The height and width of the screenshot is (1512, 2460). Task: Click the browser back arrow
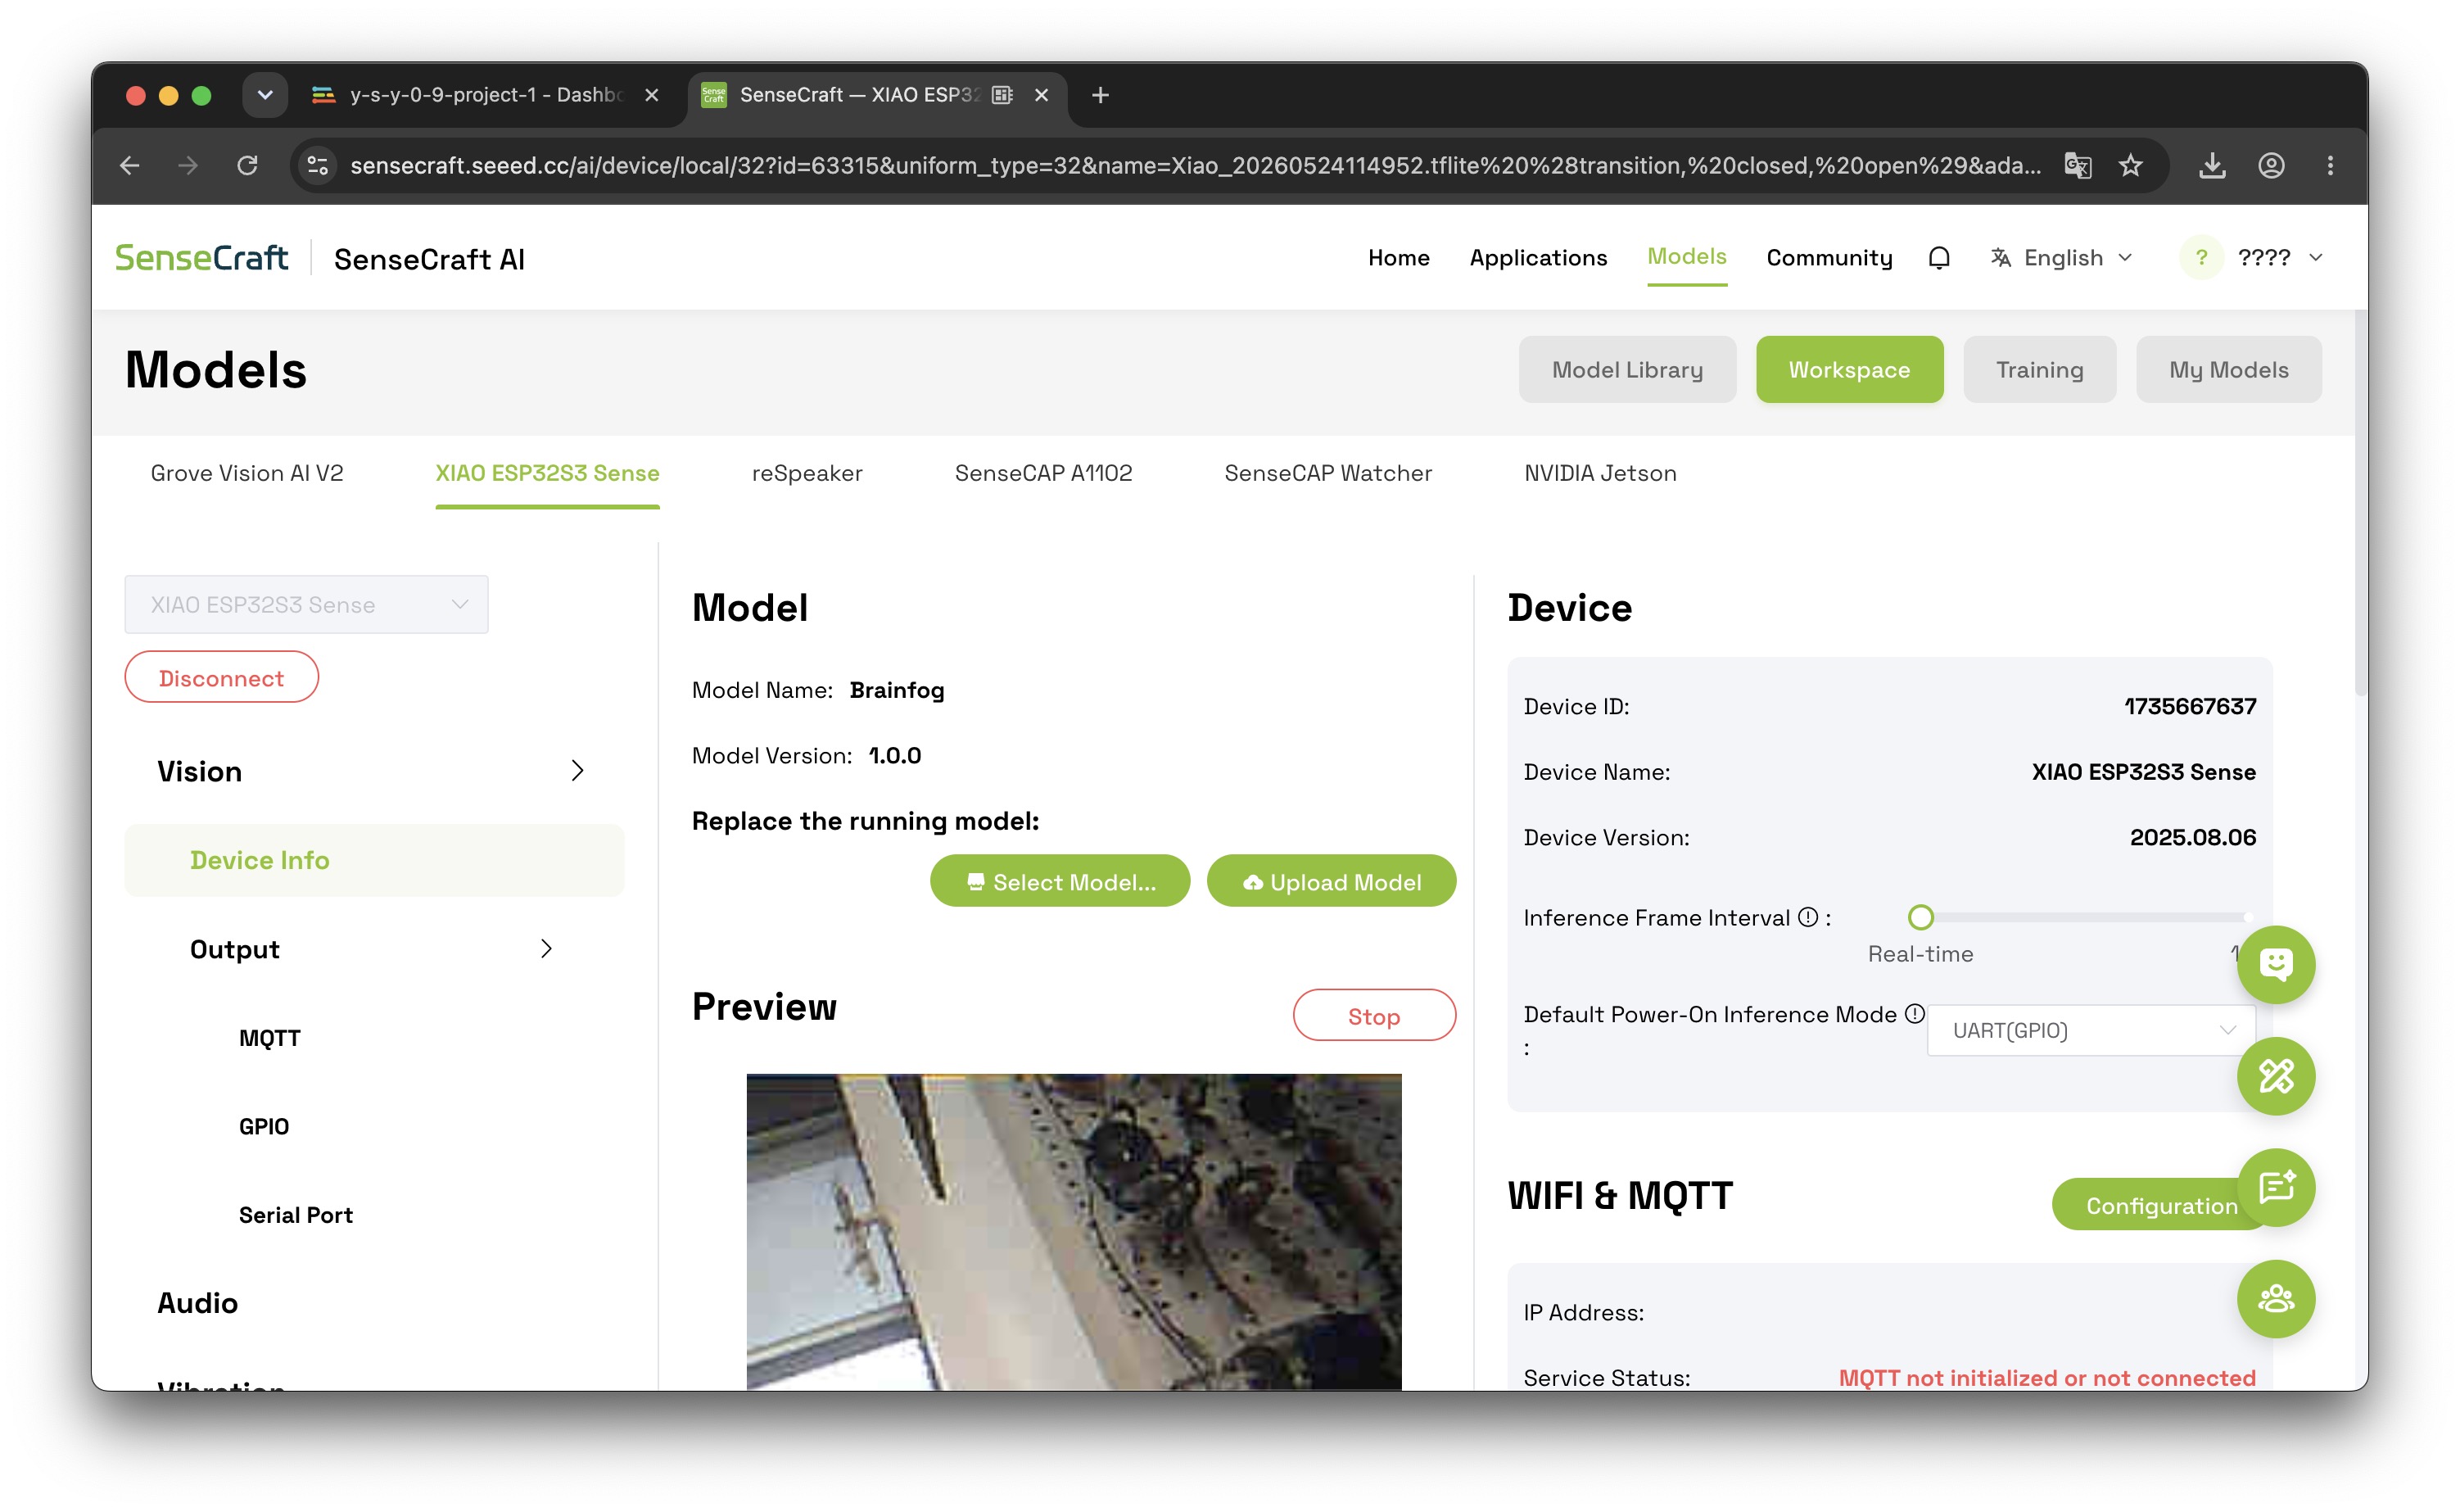click(130, 165)
